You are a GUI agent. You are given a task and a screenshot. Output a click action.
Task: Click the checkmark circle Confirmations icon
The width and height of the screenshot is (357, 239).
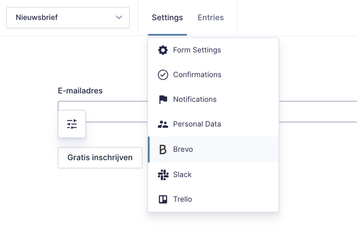pyautogui.click(x=163, y=75)
